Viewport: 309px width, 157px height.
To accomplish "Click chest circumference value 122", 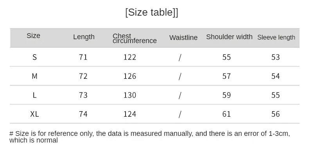I will click(129, 57).
